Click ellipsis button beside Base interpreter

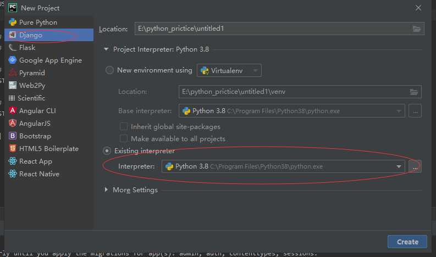[x=415, y=111]
